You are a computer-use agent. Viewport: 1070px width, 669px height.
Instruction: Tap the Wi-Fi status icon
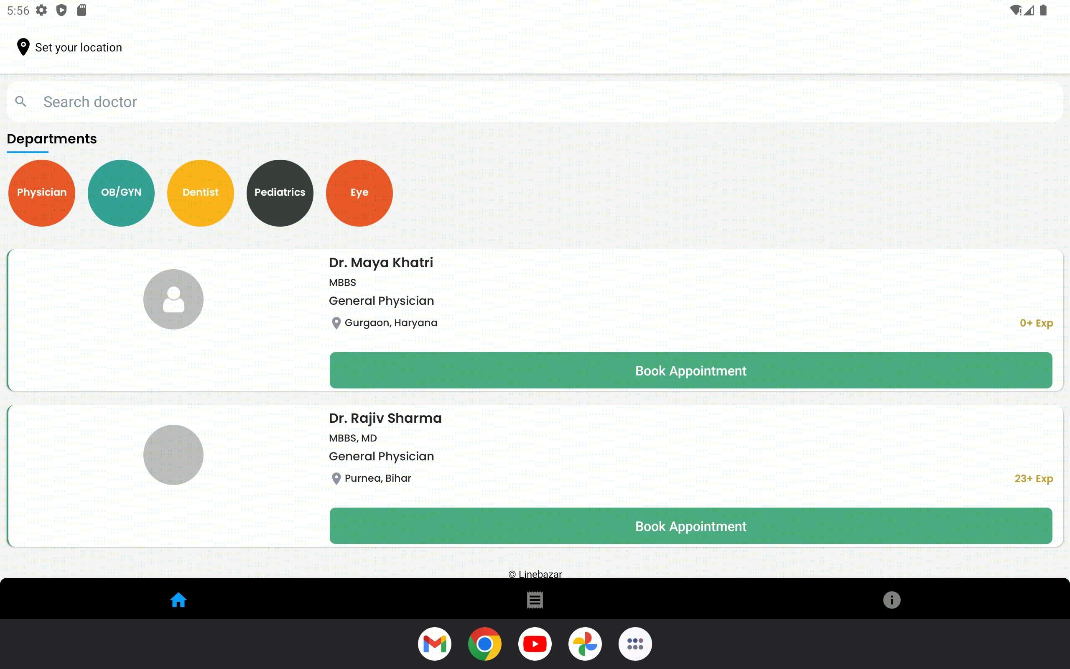(x=1016, y=10)
